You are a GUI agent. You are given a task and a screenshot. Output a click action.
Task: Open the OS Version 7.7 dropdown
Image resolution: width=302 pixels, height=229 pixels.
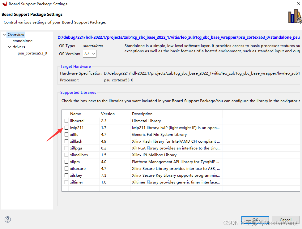90,54
